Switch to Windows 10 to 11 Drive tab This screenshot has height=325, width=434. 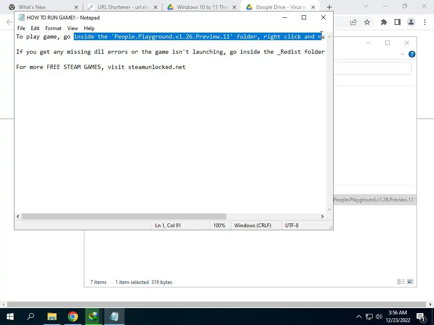click(x=202, y=7)
